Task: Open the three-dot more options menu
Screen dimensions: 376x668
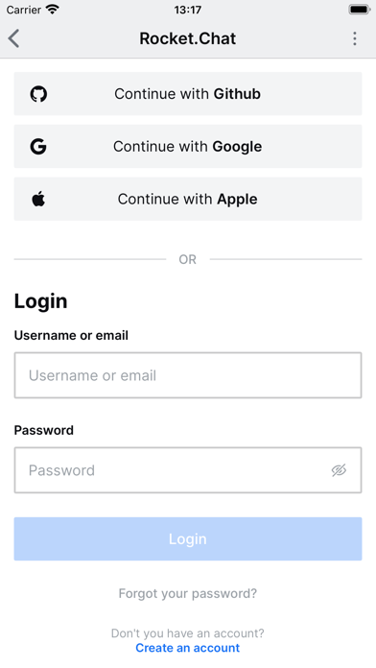Action: [x=354, y=38]
